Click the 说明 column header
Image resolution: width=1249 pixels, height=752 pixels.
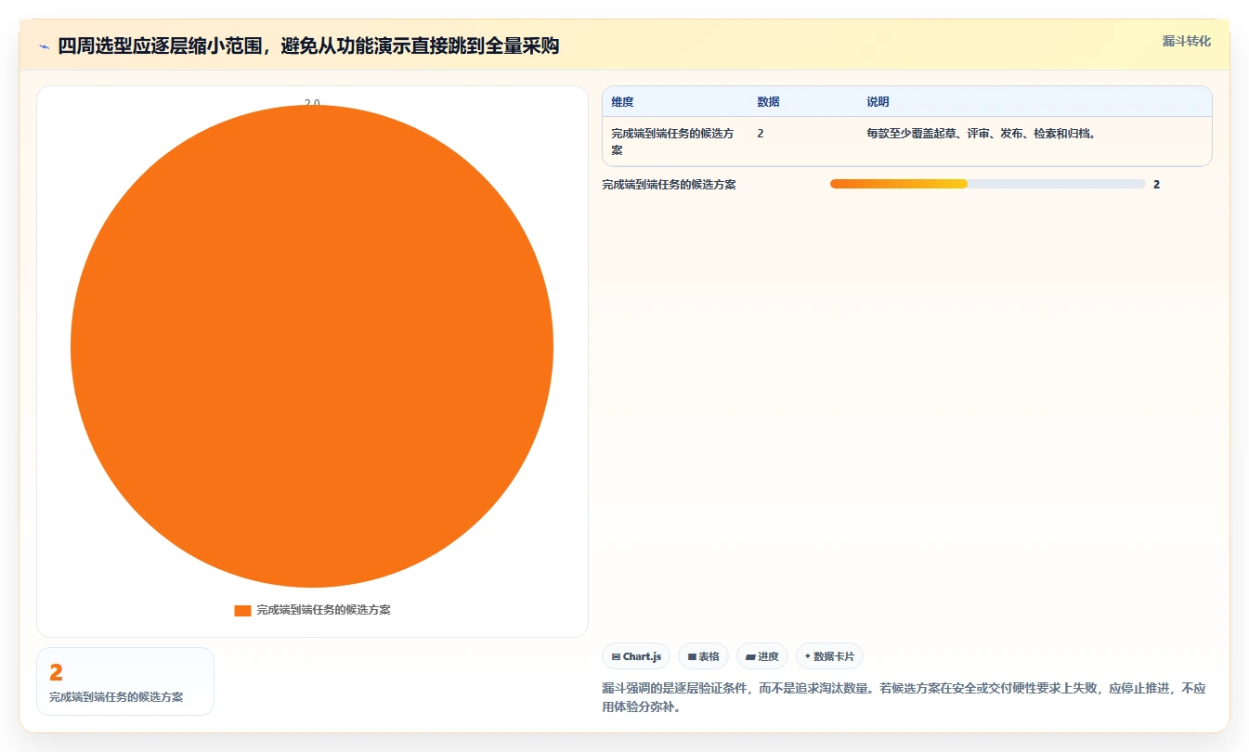878,102
